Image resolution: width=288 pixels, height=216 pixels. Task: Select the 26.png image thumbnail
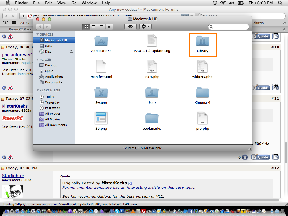click(101, 118)
